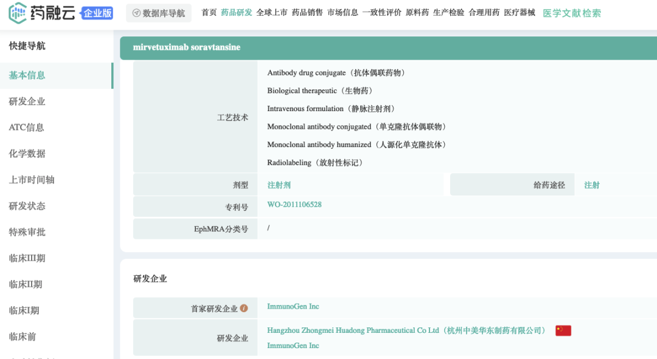Navigate to 临床III期 in the sidebar

point(27,258)
